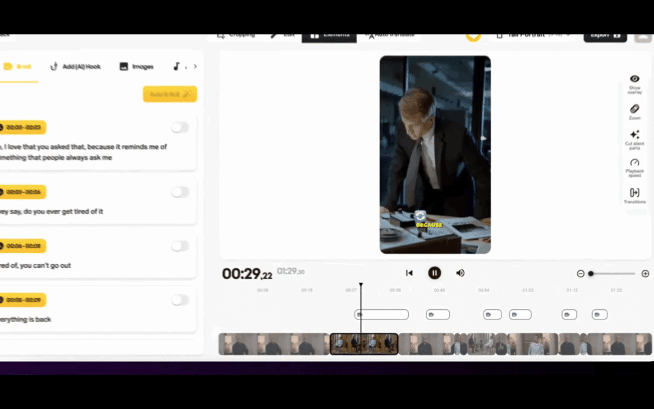Show more tabs with the right chevron

pos(195,66)
